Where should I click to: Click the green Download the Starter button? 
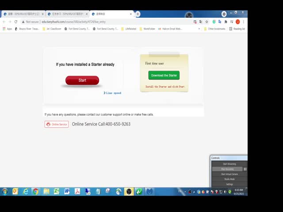pos(164,76)
